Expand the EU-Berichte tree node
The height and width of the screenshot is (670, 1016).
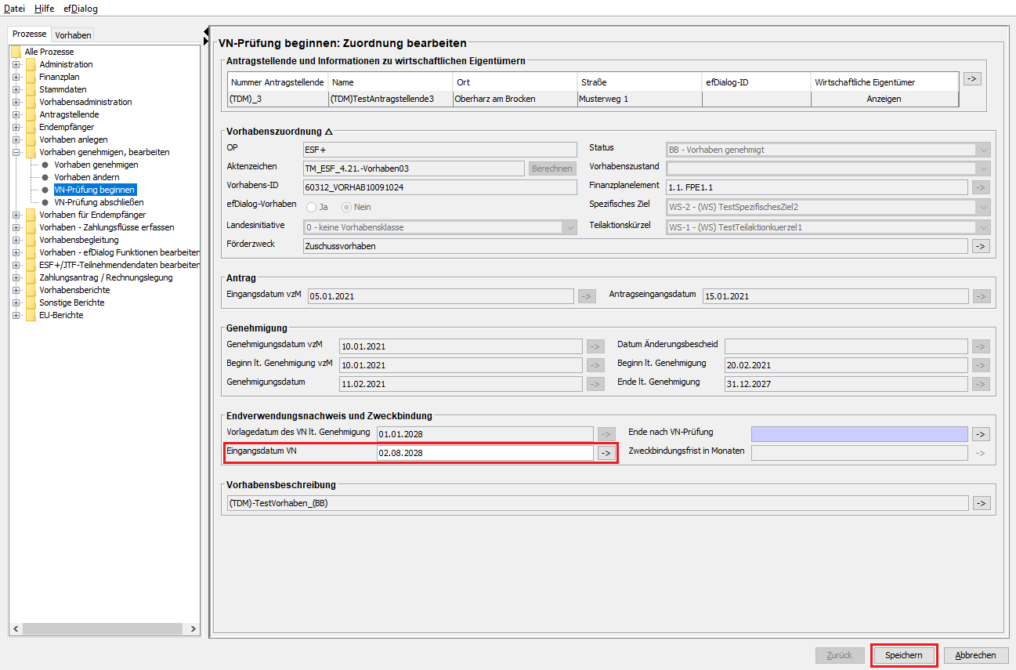[x=16, y=315]
